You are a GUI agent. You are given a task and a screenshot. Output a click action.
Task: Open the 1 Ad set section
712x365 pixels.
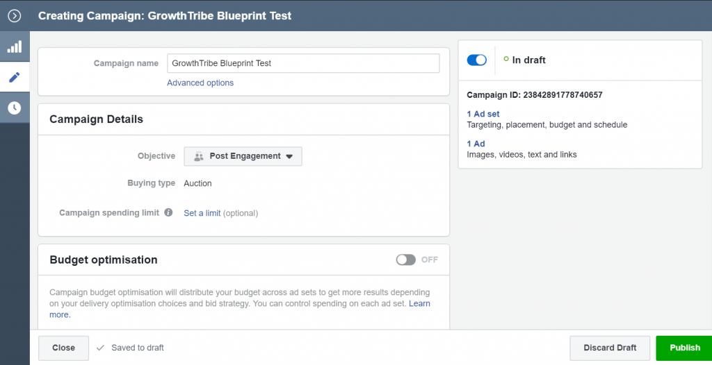pos(483,114)
